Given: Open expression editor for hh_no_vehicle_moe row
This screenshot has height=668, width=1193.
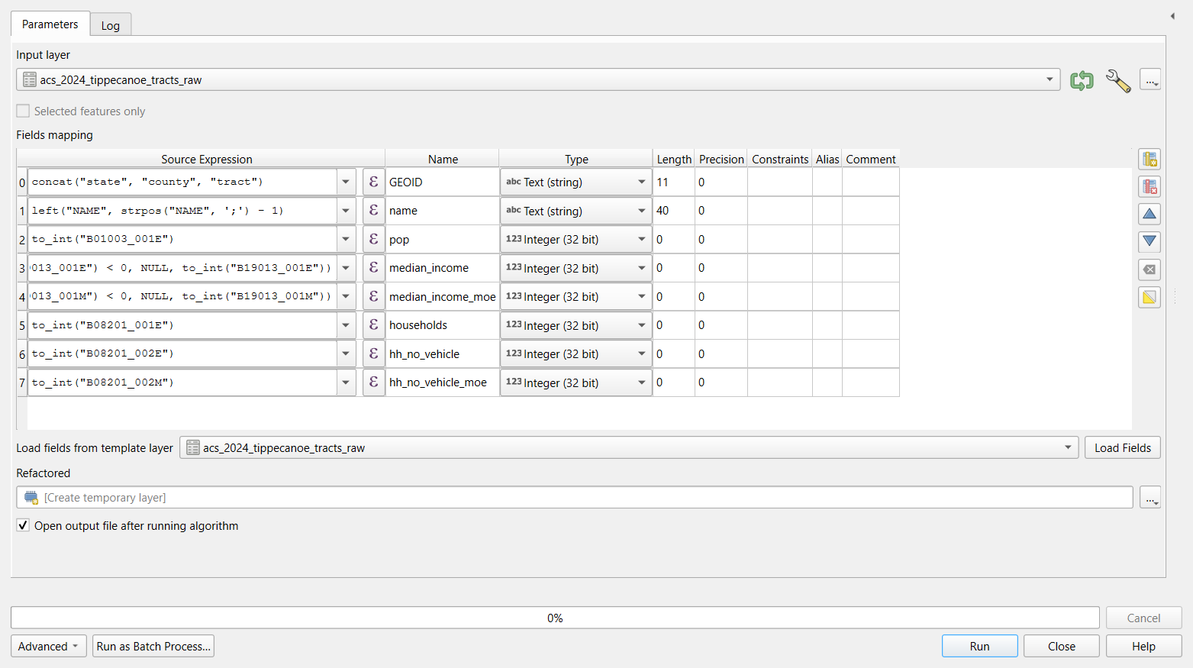Looking at the screenshot, I should click(x=373, y=382).
